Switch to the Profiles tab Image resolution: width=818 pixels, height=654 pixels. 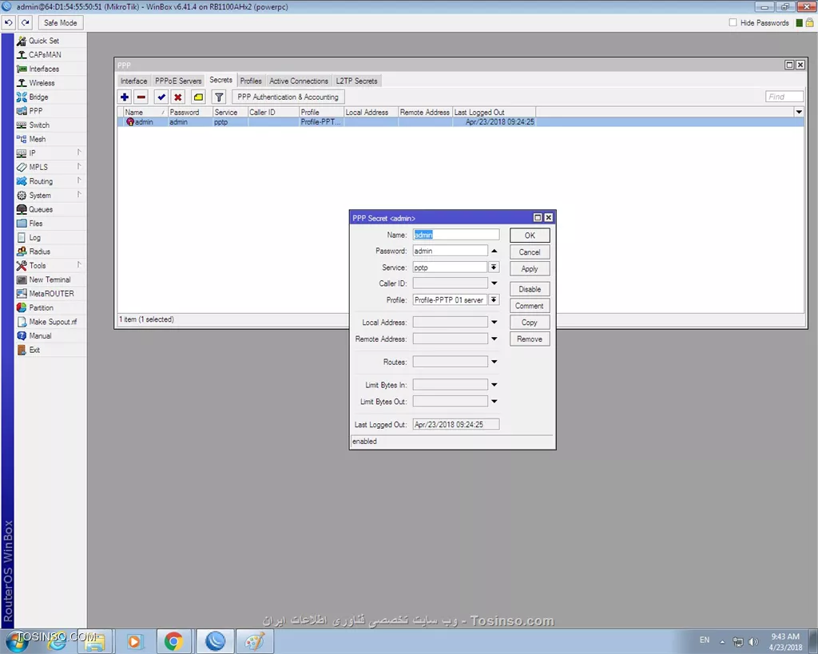(x=250, y=81)
